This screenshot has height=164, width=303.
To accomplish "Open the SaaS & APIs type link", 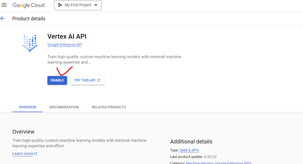I will (x=189, y=150).
